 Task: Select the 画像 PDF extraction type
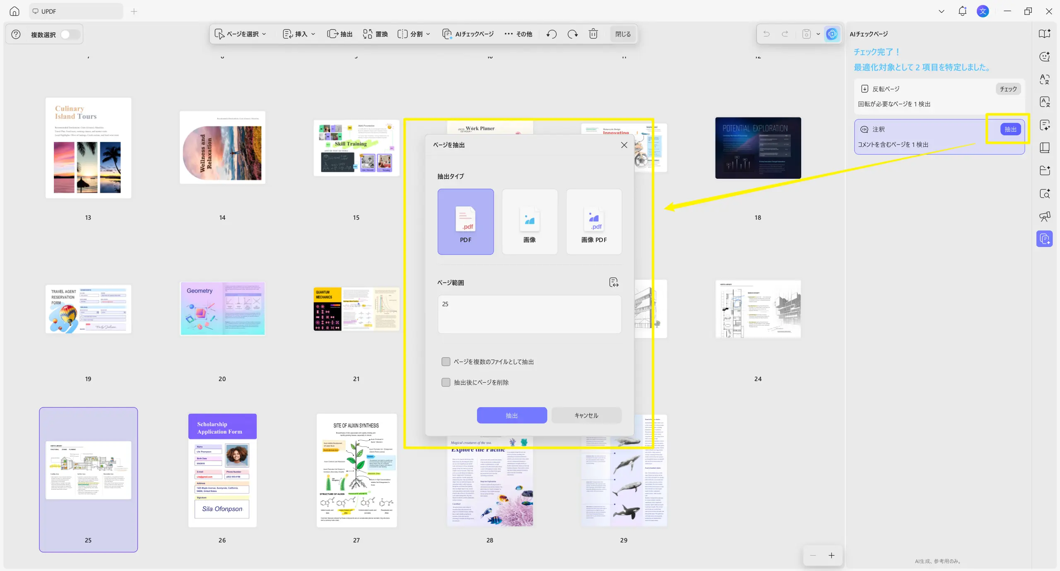click(594, 222)
